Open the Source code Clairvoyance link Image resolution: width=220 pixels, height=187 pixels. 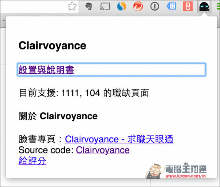103,150
